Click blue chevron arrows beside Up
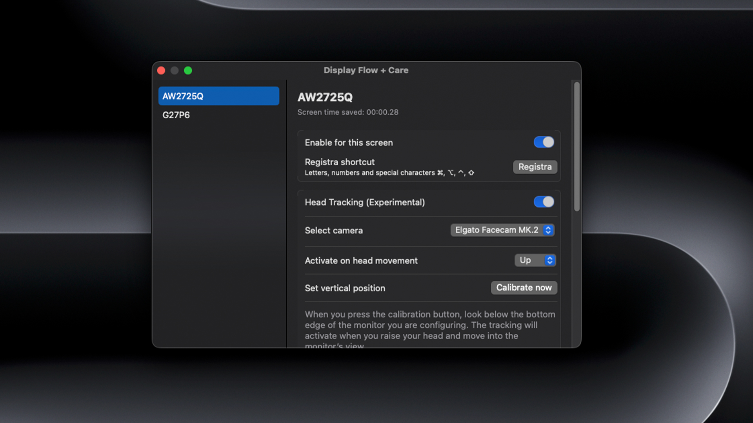 pos(550,260)
